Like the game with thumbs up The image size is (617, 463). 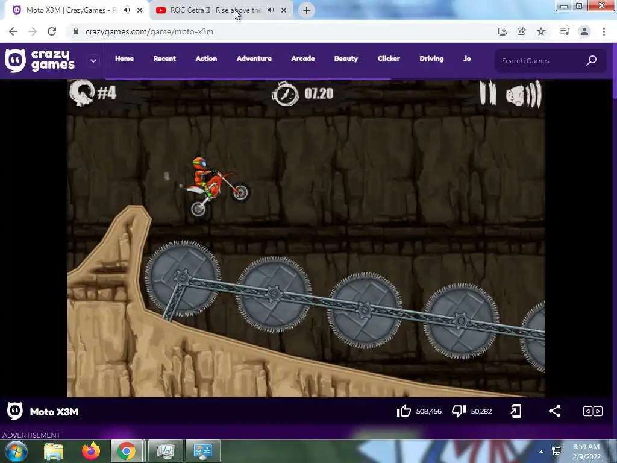click(x=404, y=411)
